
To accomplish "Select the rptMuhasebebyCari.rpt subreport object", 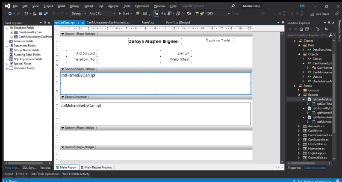I will (x=156, y=114).
